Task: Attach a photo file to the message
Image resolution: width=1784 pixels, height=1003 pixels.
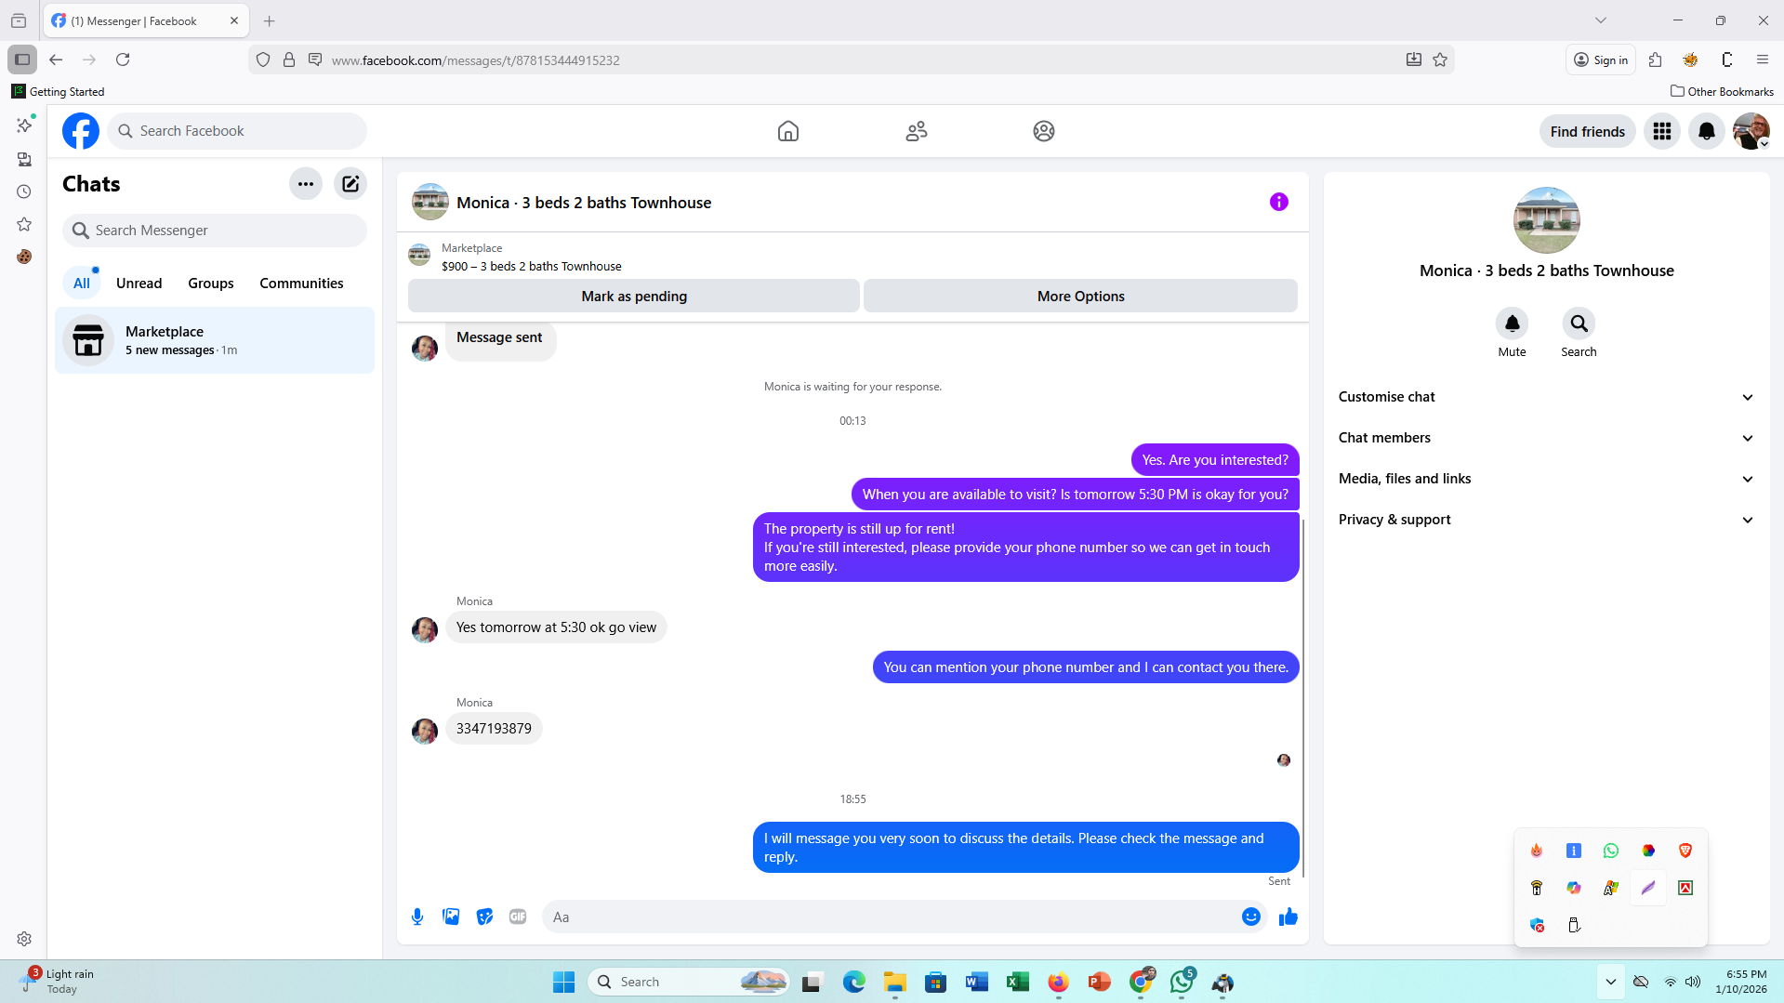Action: [451, 917]
